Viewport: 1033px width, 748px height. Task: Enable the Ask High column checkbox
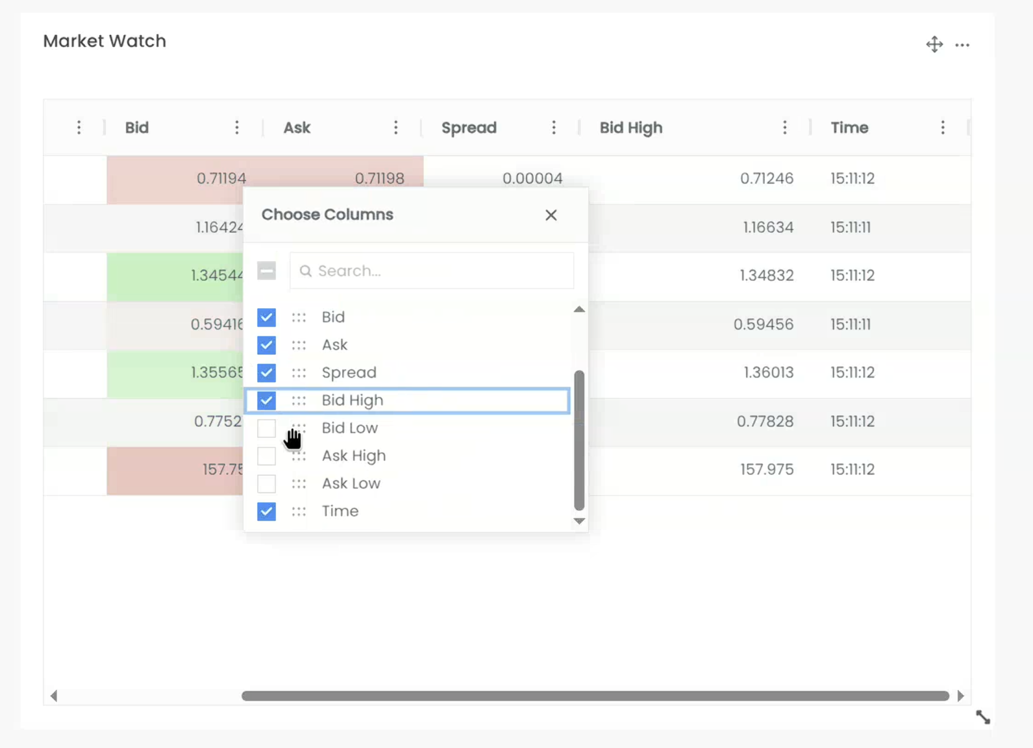[x=266, y=456]
